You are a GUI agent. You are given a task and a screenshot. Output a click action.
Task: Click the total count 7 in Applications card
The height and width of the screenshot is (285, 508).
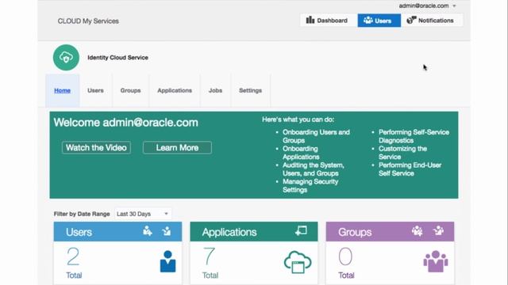click(x=209, y=256)
